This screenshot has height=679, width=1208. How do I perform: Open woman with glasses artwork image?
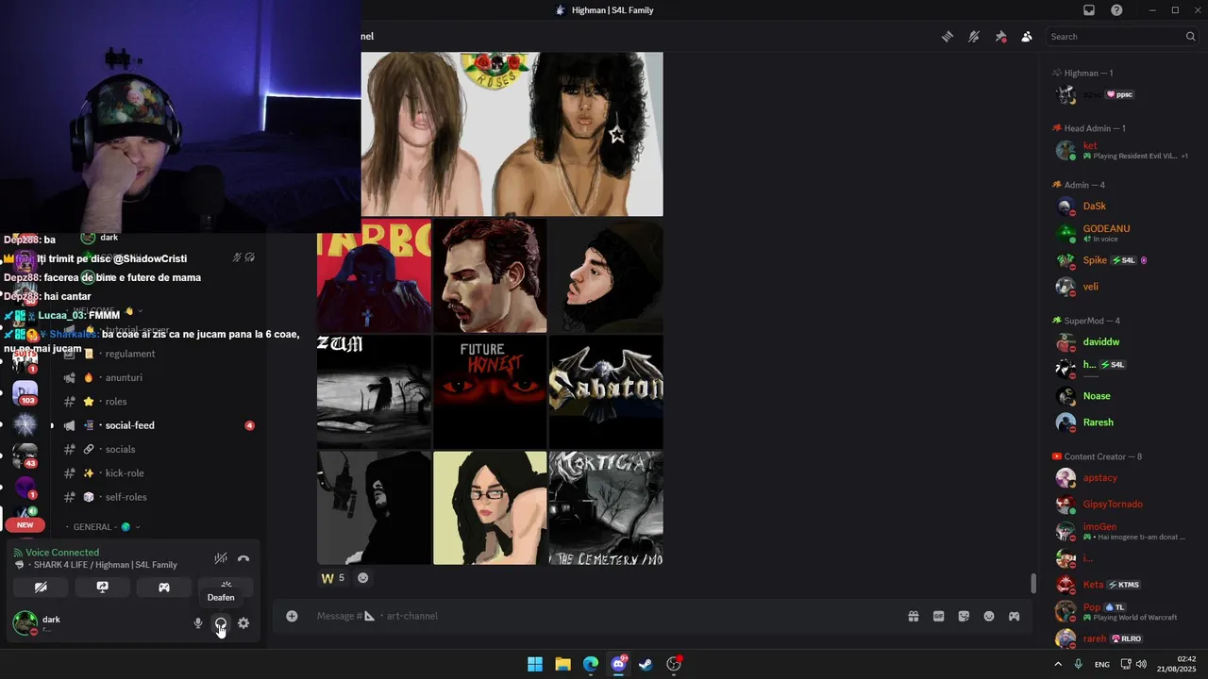(490, 508)
